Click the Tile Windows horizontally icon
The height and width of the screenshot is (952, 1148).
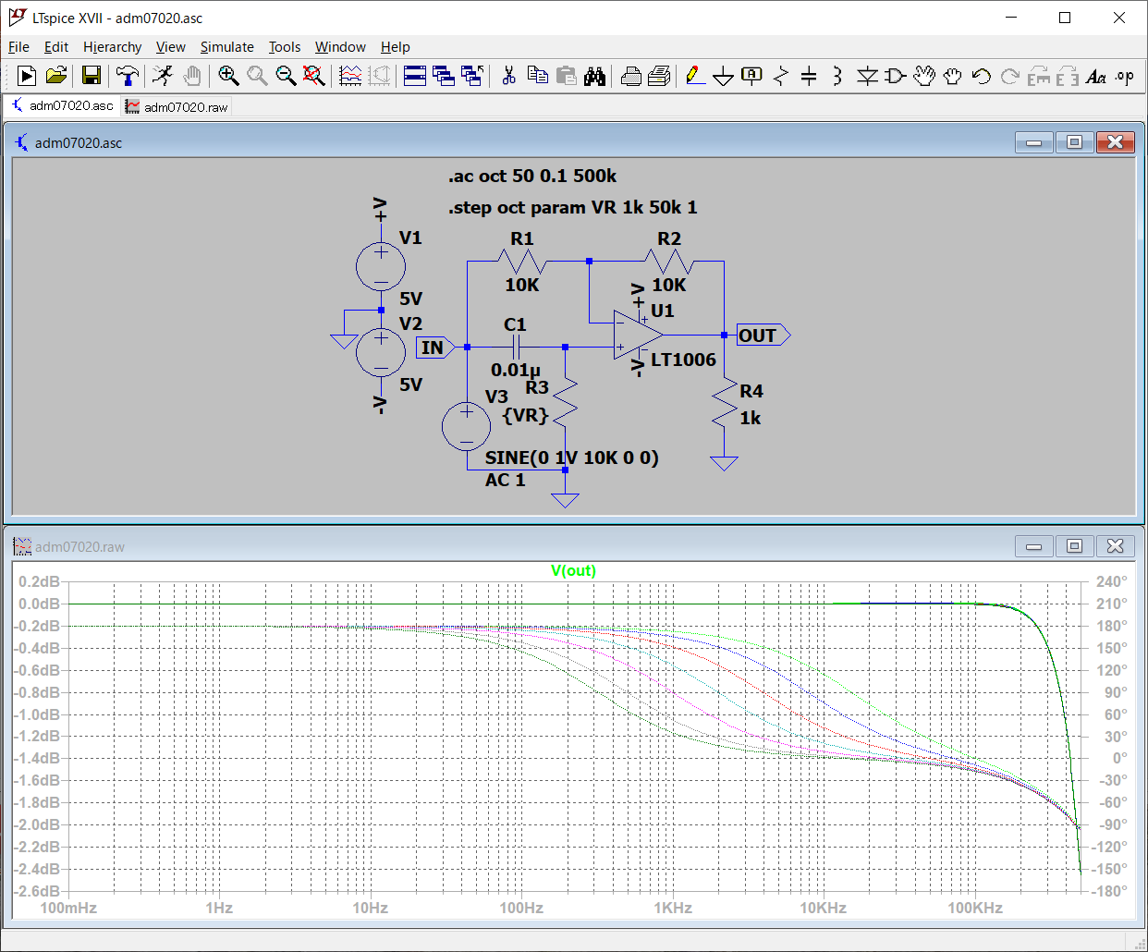tap(415, 76)
